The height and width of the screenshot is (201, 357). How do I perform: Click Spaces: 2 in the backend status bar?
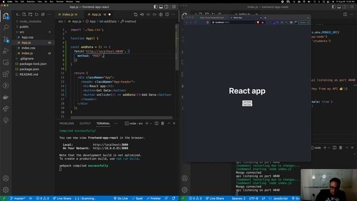tap(238, 199)
